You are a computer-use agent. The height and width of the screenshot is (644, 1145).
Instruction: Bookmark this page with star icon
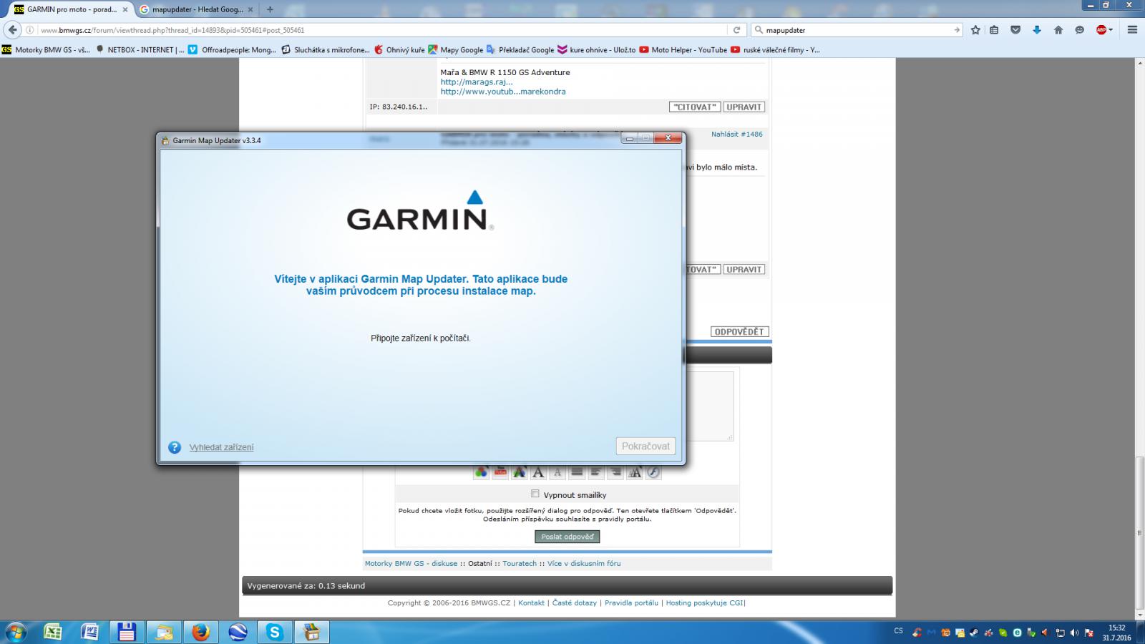click(x=975, y=30)
